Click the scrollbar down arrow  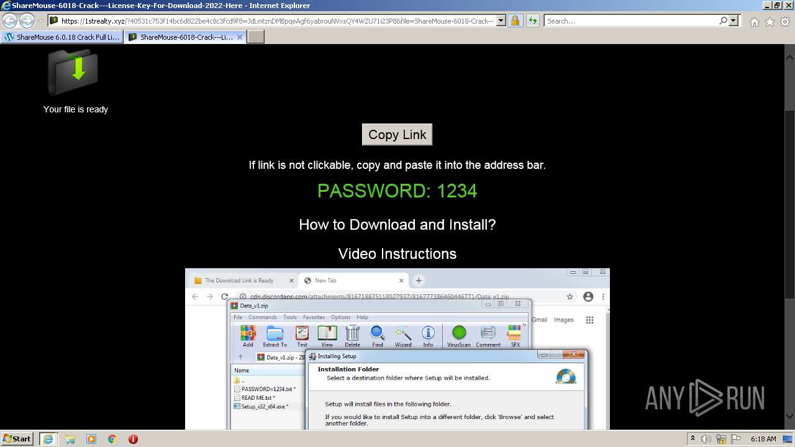tap(789, 416)
